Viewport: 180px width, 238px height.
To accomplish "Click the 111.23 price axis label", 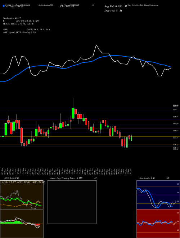I will 175,131.
